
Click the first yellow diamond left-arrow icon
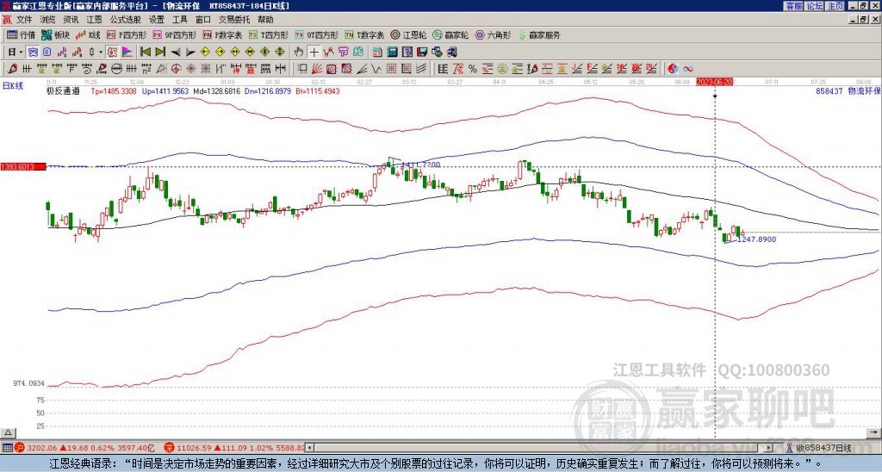[205, 53]
